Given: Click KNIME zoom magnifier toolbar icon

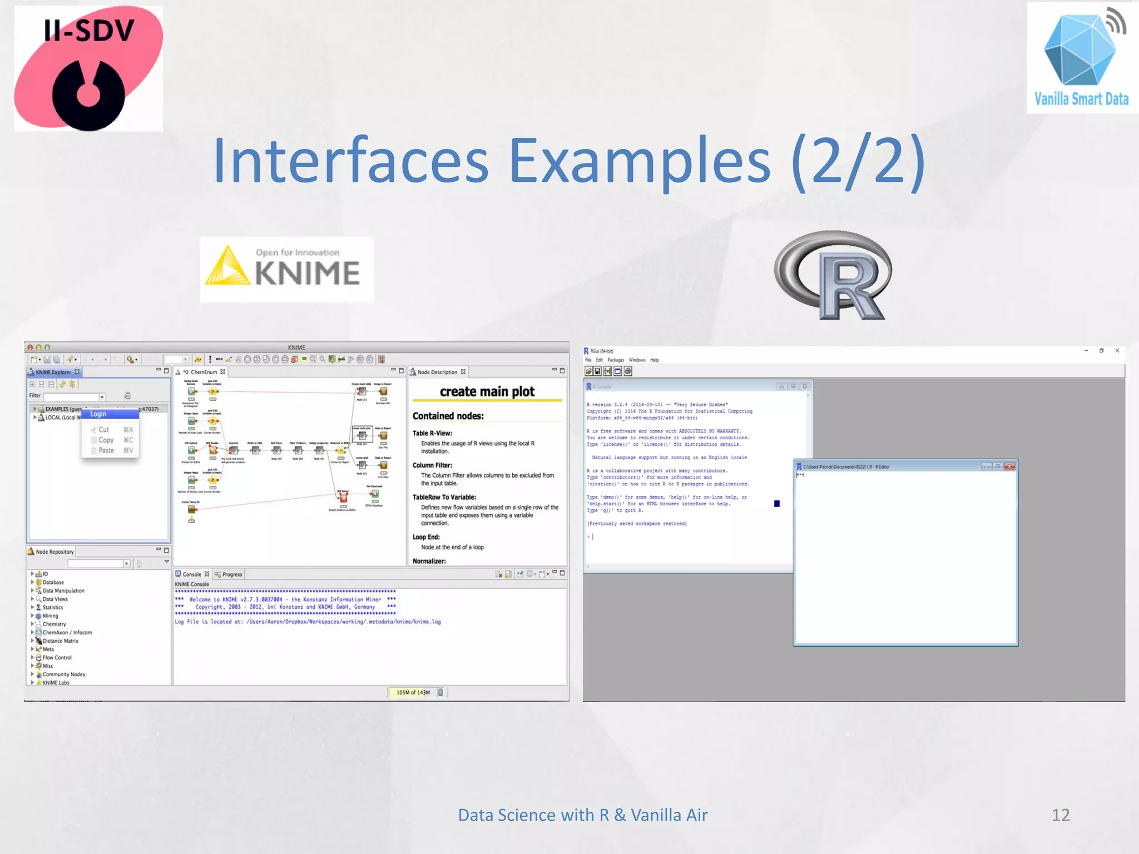Looking at the screenshot, I should [x=322, y=360].
